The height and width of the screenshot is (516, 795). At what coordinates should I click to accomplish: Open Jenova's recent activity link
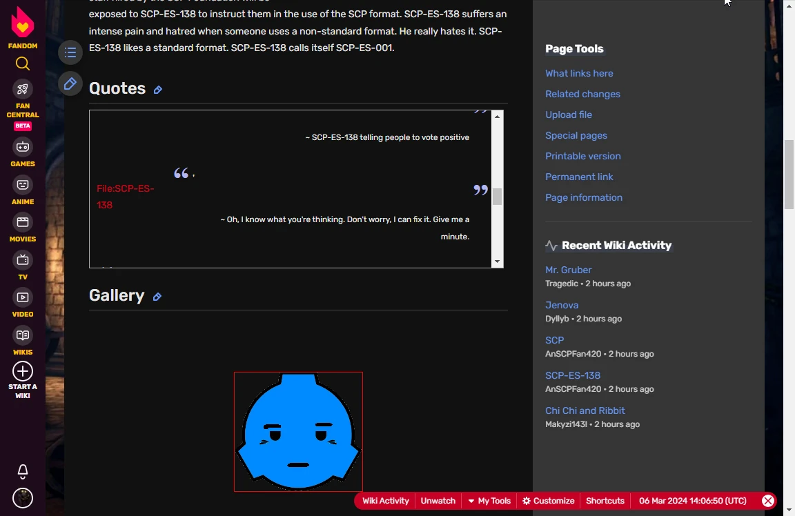pos(562,305)
